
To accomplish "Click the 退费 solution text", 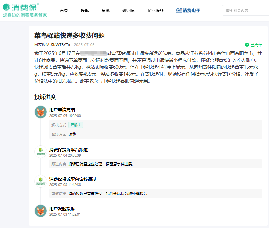I will tap(72, 134).
